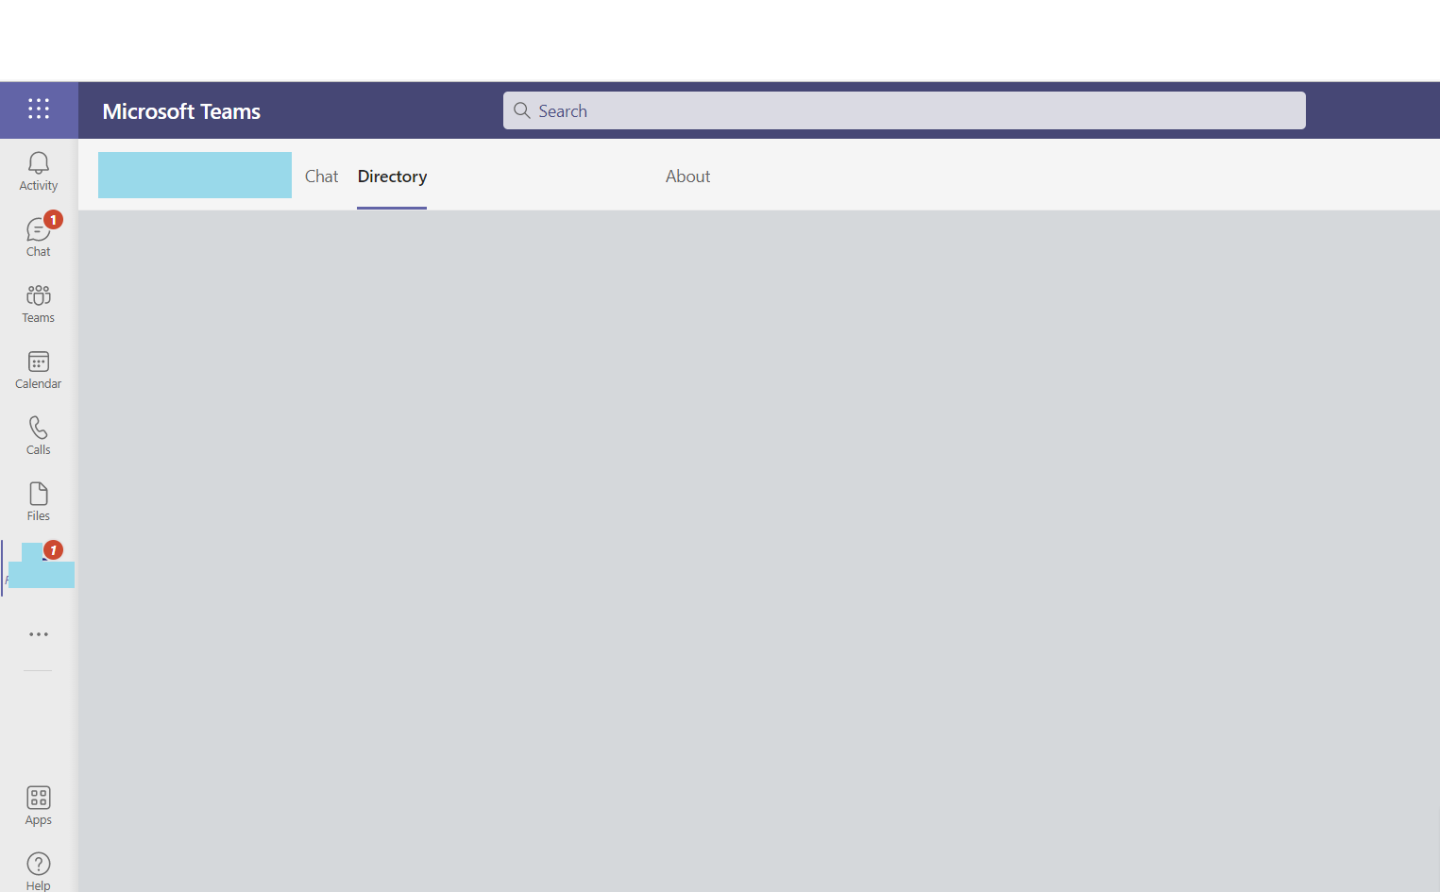Screen dimensions: 1440x892
Task: Open the Activity feed icon
Action: click(x=38, y=170)
